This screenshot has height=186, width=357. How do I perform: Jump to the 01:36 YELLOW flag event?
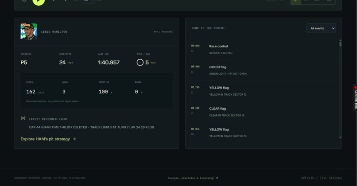click(x=263, y=91)
